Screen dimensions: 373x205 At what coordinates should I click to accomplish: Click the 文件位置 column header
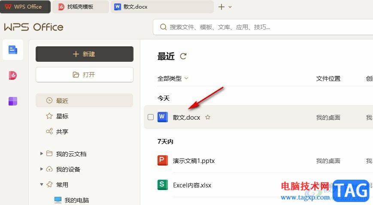pos(328,78)
